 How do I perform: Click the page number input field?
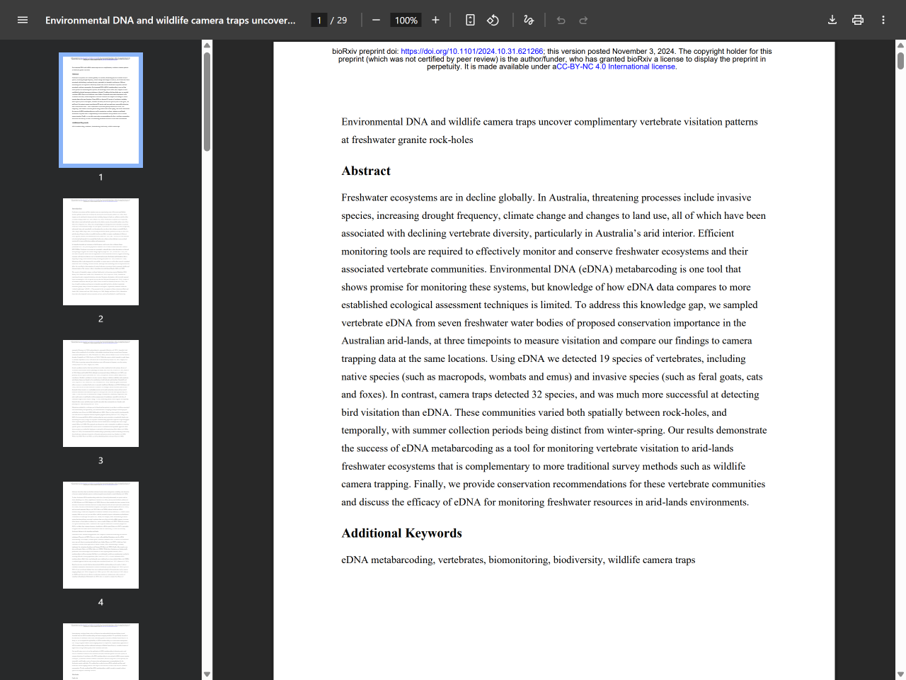319,20
